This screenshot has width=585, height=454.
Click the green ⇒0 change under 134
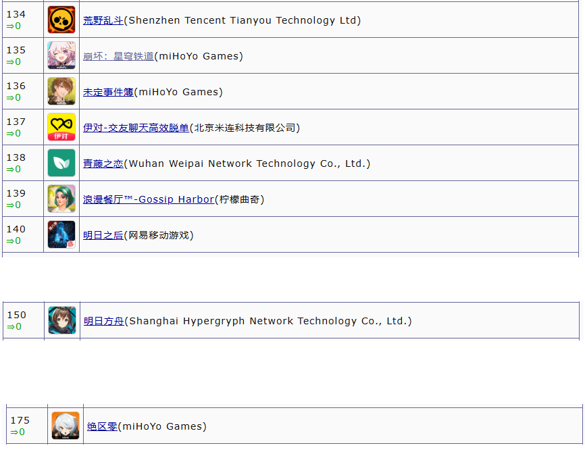pos(14,26)
